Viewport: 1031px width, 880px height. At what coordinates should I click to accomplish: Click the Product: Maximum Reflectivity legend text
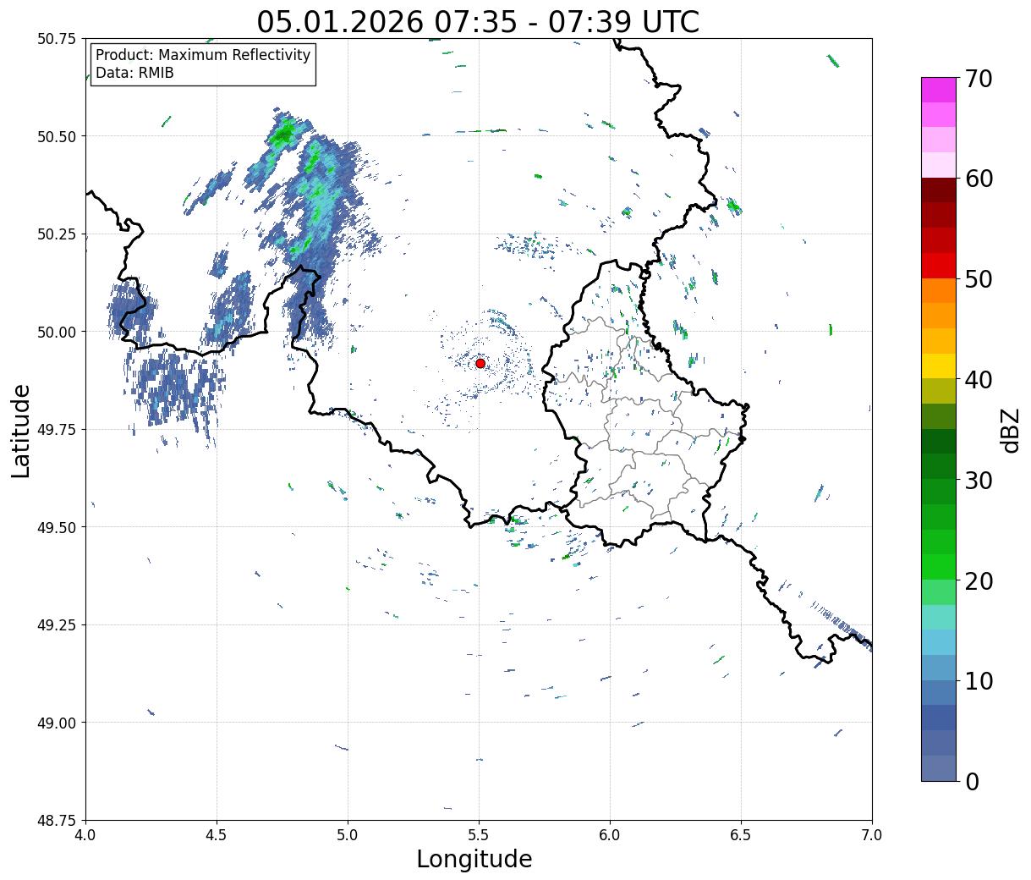click(x=203, y=55)
